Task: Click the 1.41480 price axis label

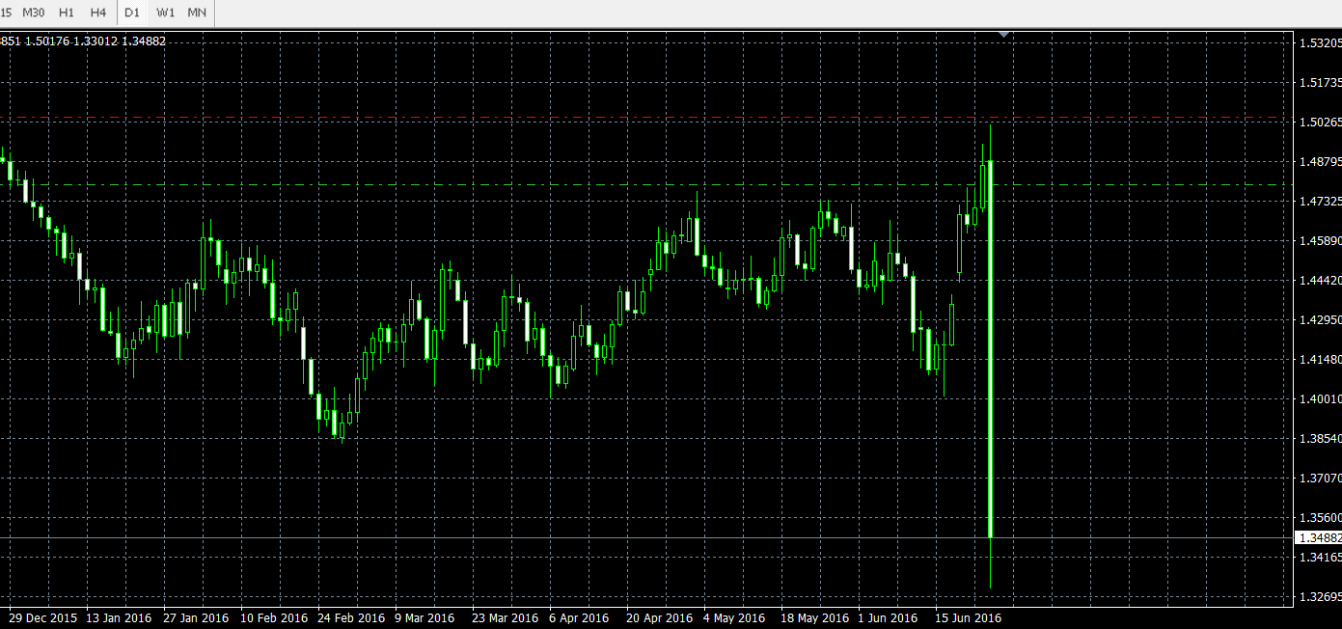Action: [1320, 360]
